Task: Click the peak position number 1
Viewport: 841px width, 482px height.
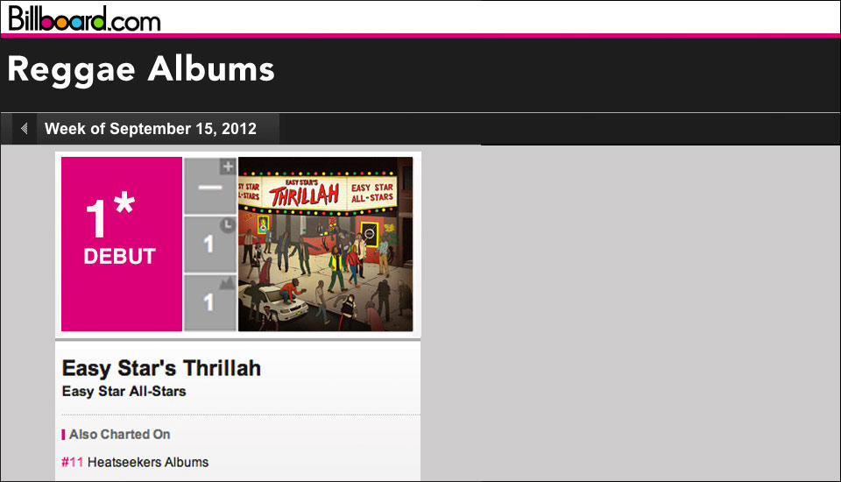Action: 208,302
